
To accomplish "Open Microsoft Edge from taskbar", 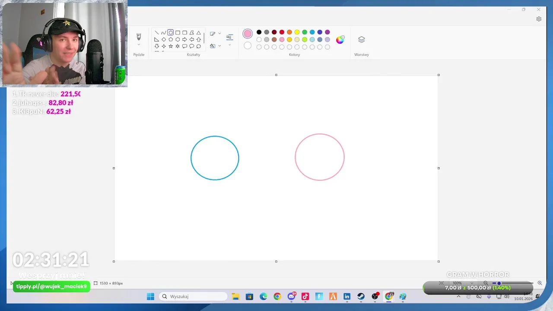I will pyautogui.click(x=263, y=296).
